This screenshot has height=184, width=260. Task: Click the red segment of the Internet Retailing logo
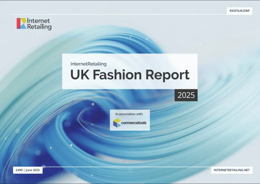coord(18,23)
